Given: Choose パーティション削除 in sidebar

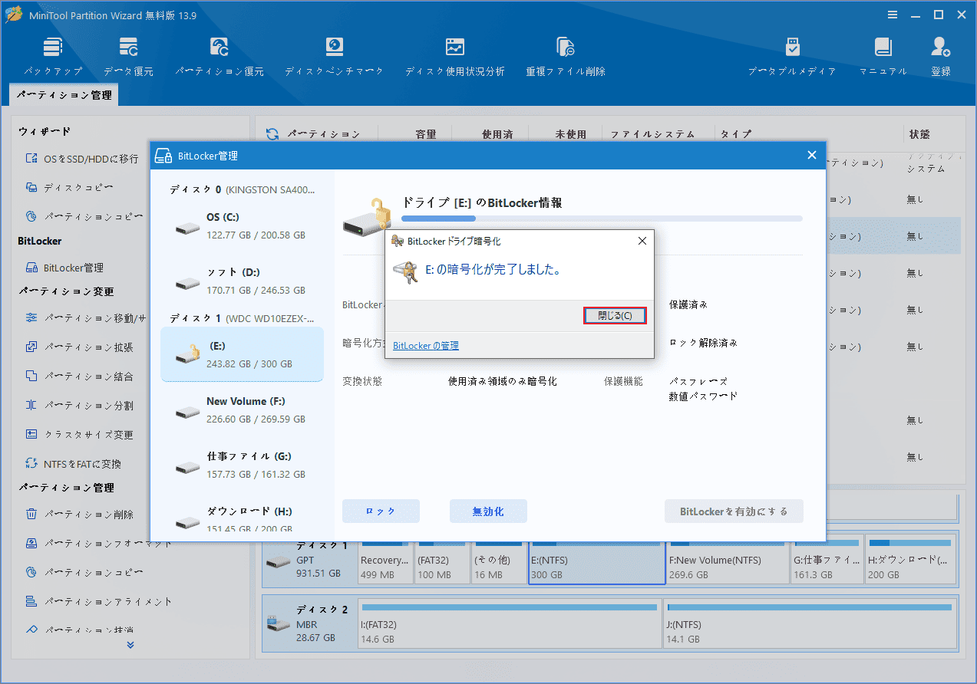Looking at the screenshot, I should pyautogui.click(x=80, y=515).
